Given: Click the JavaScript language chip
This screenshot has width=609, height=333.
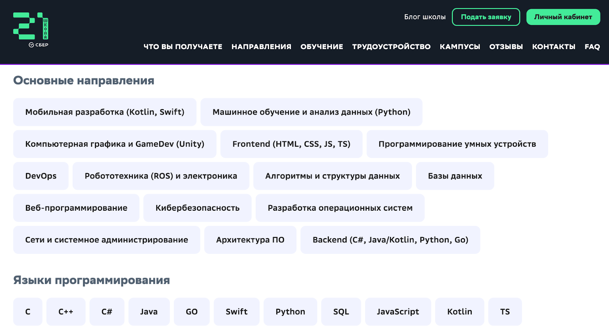Looking at the screenshot, I should click(398, 312).
